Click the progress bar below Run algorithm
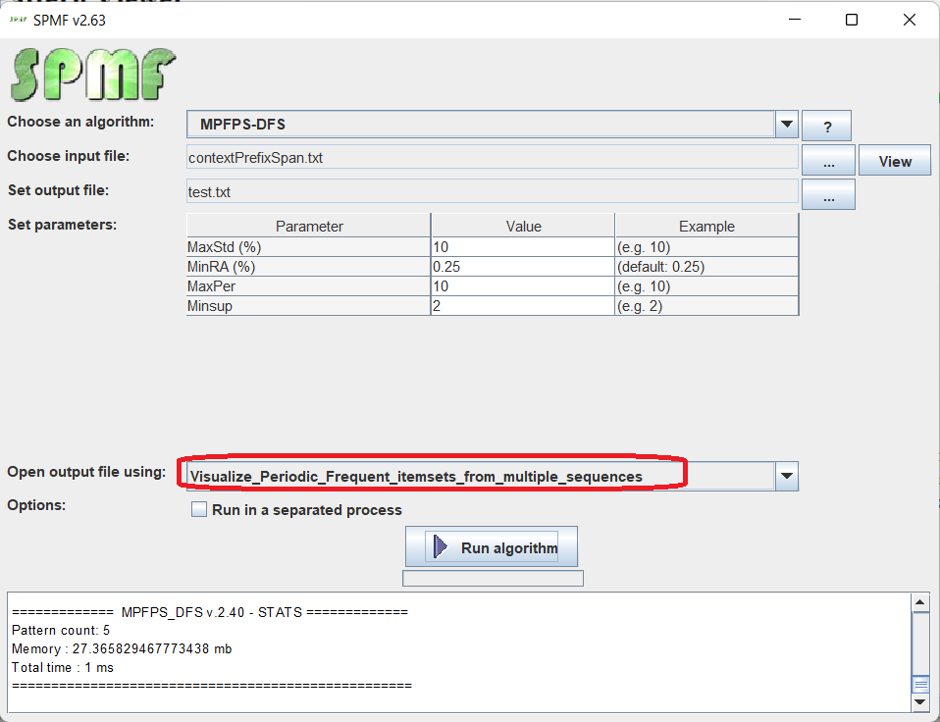Image resolution: width=940 pixels, height=722 pixels. point(493,579)
